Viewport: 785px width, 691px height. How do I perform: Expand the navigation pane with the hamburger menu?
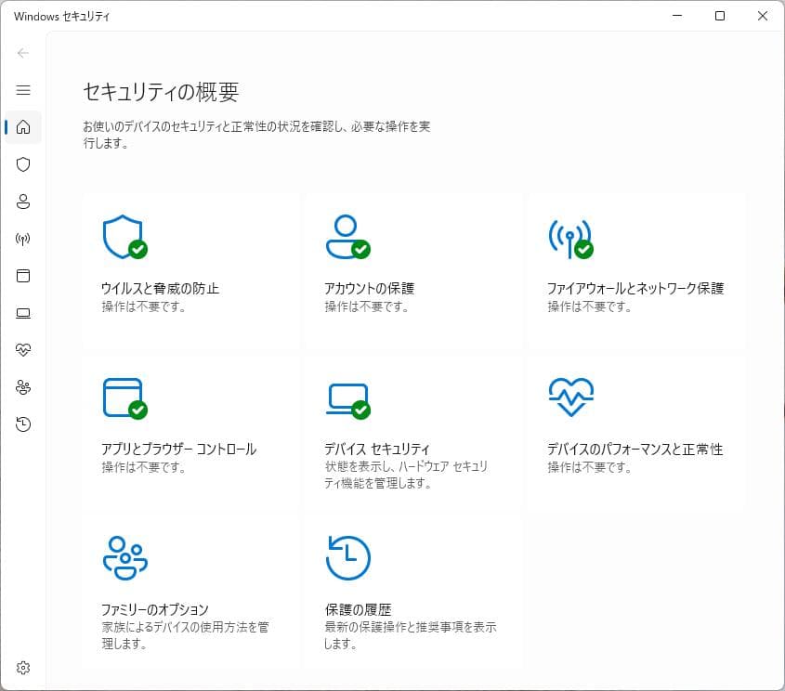pos(23,90)
